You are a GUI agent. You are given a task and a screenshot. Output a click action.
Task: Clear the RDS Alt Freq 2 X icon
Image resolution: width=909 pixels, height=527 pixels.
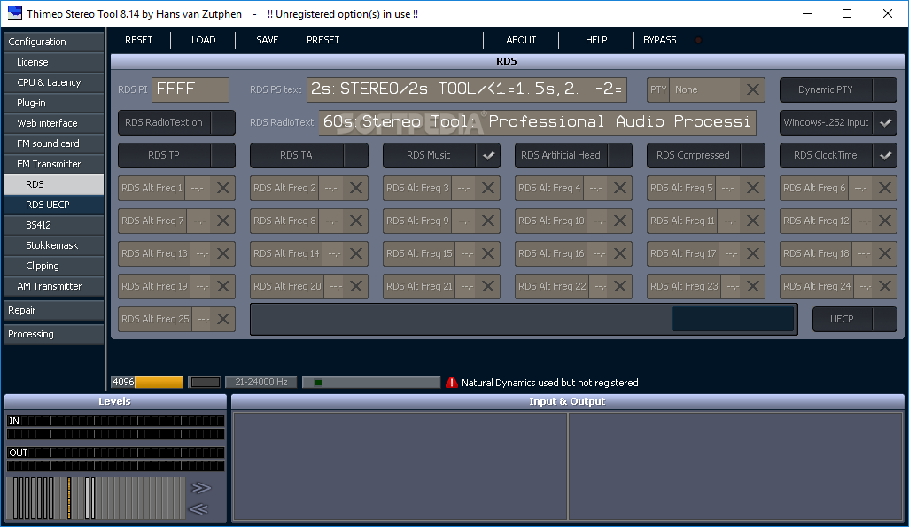(356, 188)
